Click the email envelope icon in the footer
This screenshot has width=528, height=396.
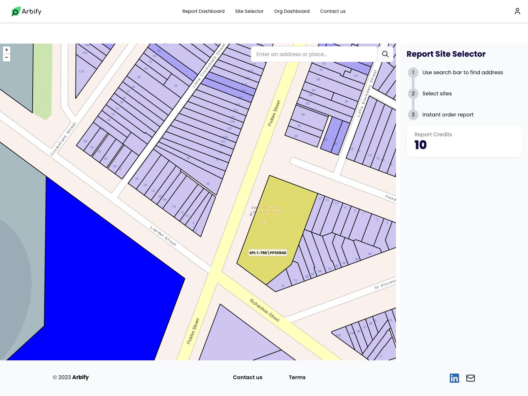(471, 378)
